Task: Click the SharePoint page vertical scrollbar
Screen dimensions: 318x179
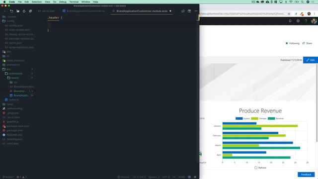Action: tap(317, 102)
